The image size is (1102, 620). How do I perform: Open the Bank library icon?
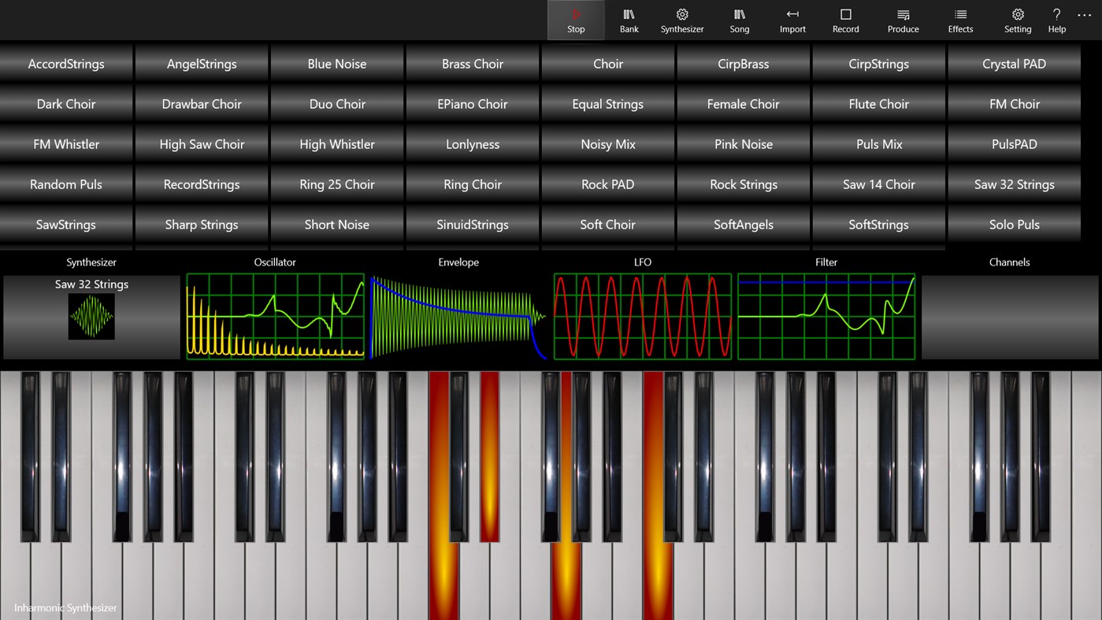coord(629,20)
